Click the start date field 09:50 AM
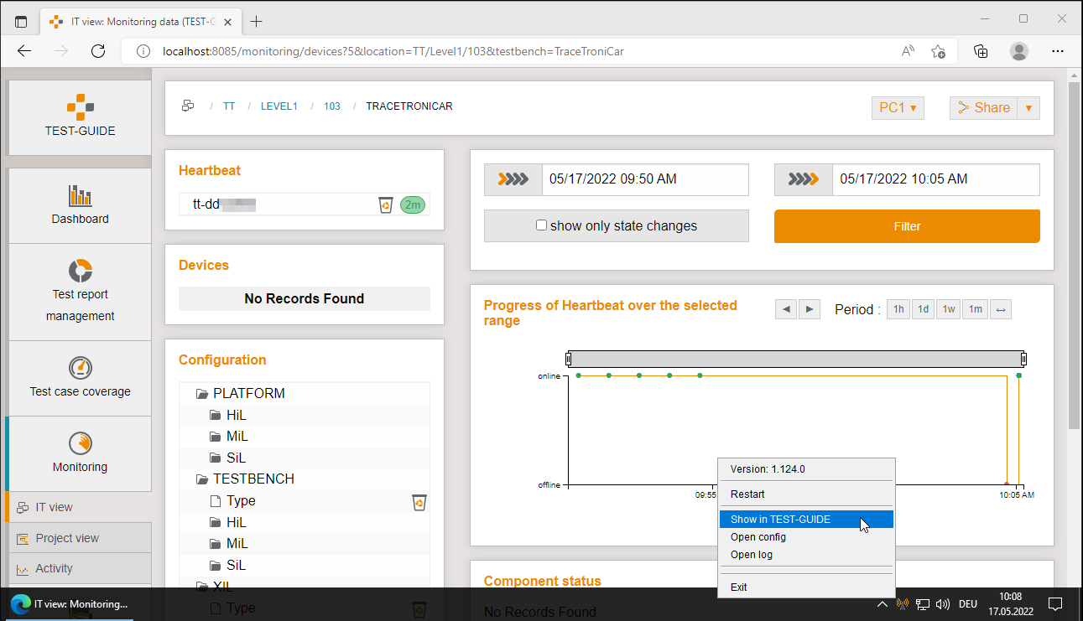This screenshot has width=1083, height=621. coord(644,179)
